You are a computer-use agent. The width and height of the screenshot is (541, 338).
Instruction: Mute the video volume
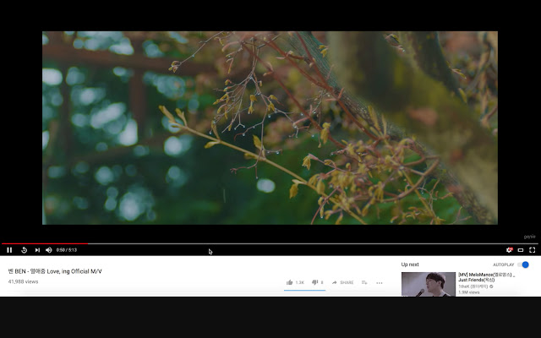click(x=49, y=250)
